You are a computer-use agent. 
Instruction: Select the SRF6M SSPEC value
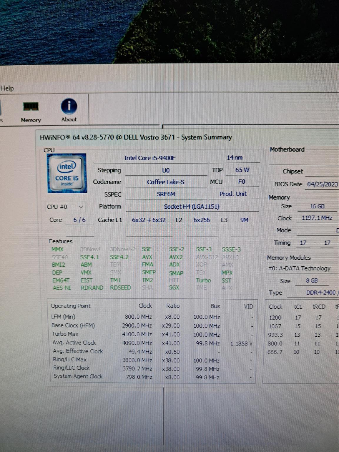coord(166,194)
